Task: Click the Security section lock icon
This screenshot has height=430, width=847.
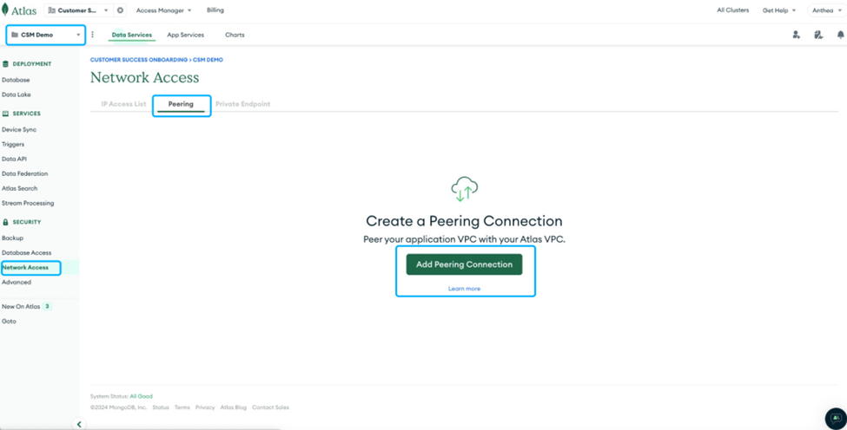Action: [6, 222]
